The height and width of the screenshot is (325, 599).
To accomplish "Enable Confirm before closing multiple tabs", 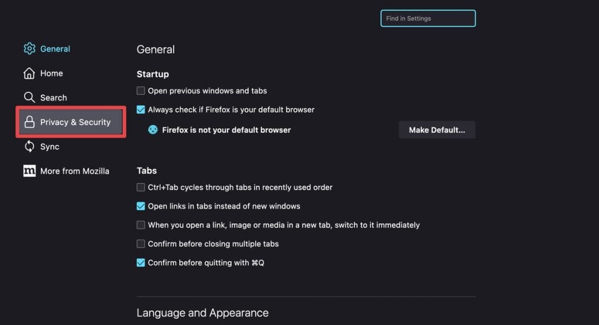I will (141, 244).
